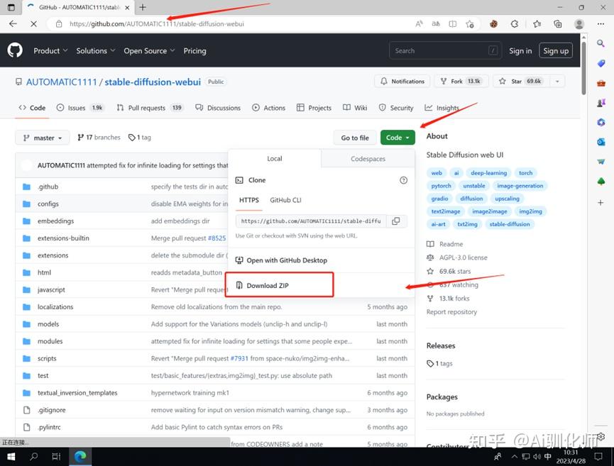Click the stable-diffusion topic tag
The width and height of the screenshot is (614, 466).
(x=510, y=224)
